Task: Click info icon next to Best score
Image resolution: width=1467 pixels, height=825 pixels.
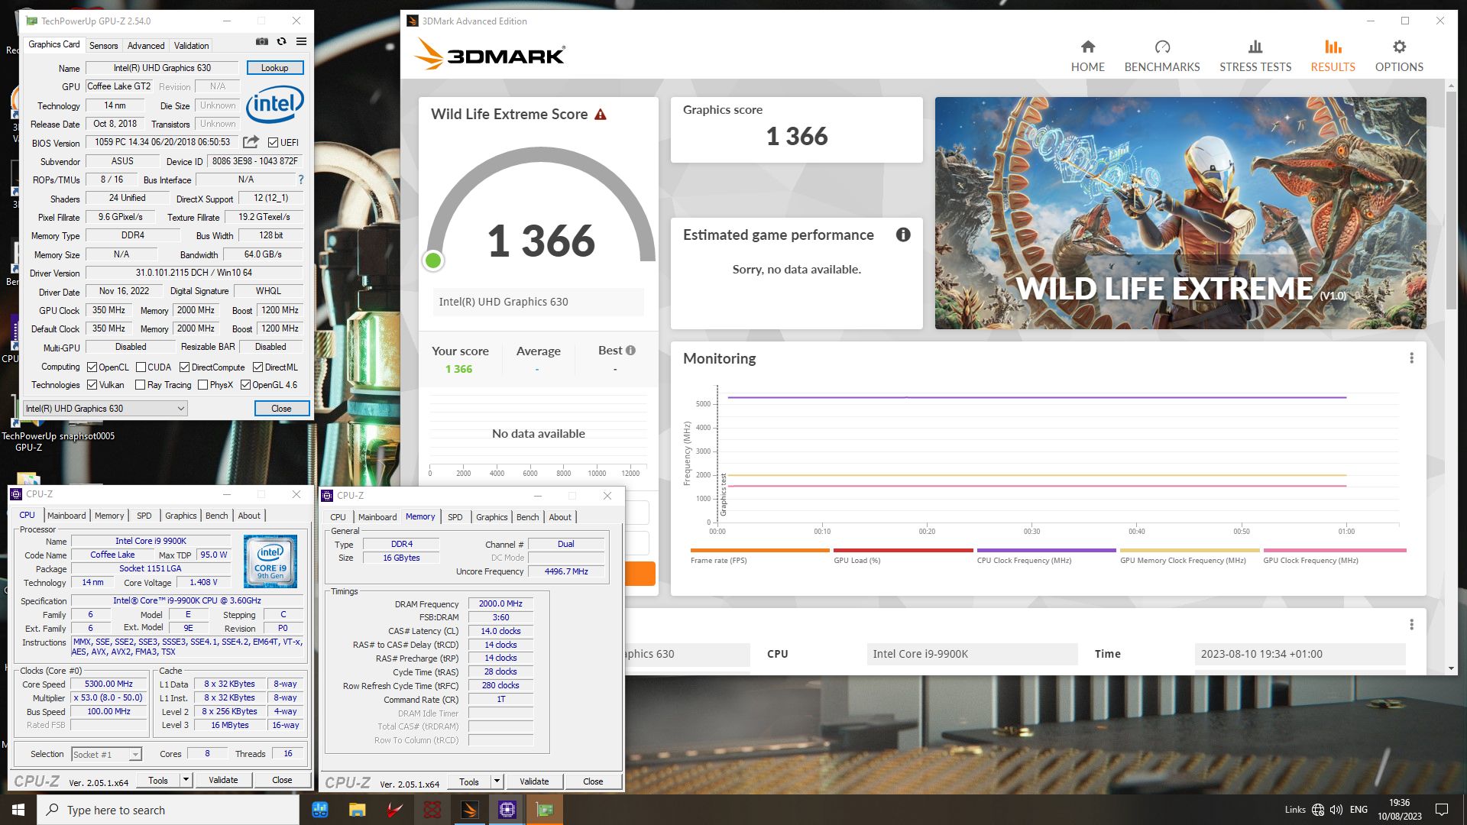Action: 630,351
